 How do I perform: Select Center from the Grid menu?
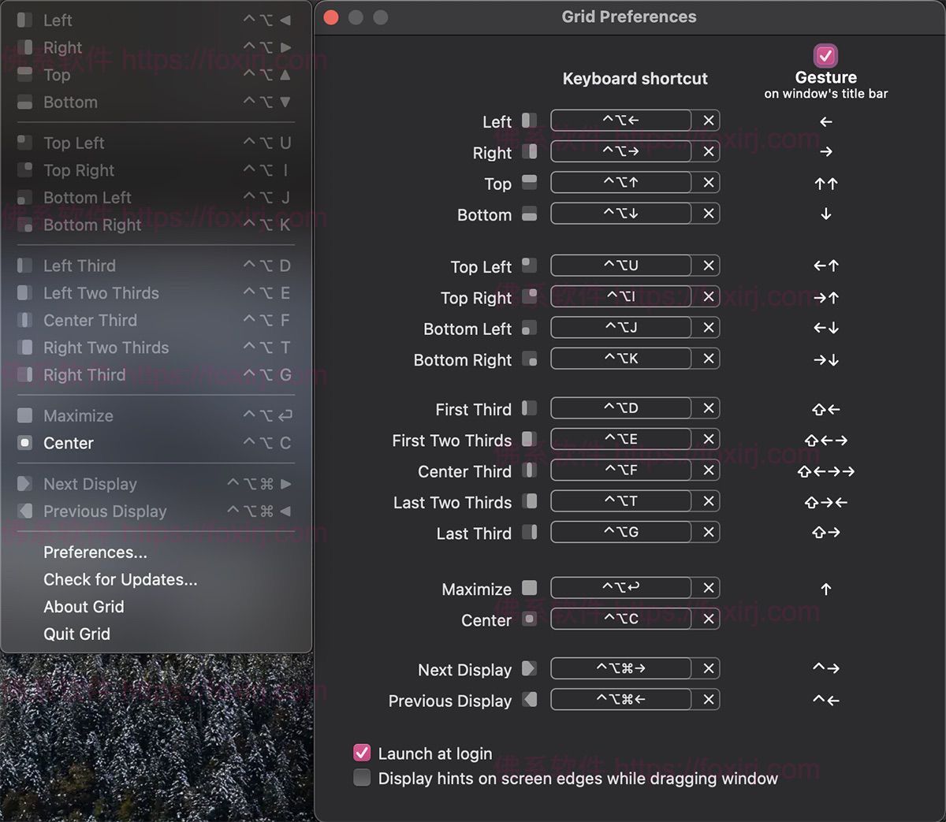69,443
